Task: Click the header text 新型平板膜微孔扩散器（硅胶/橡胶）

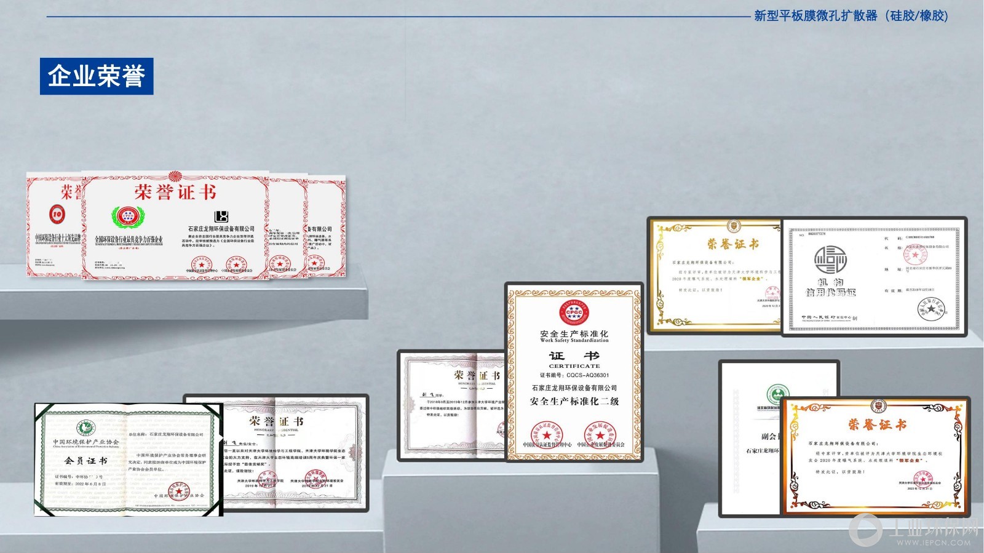Action: [x=851, y=16]
